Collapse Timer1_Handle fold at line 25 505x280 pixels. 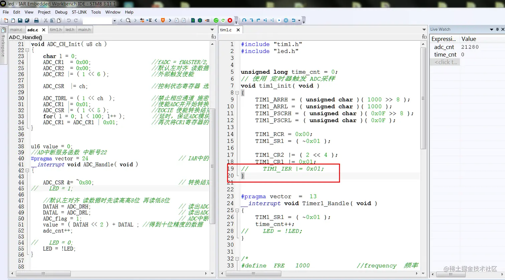[x=237, y=210]
